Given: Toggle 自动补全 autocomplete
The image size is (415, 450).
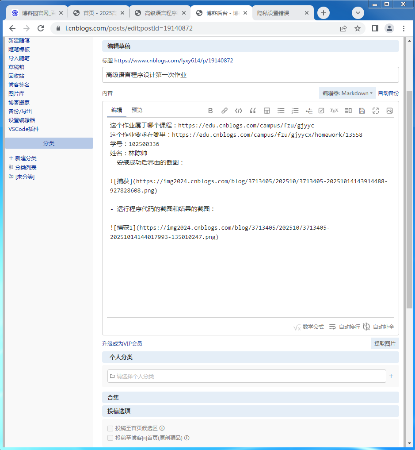Looking at the screenshot, I should point(379,327).
